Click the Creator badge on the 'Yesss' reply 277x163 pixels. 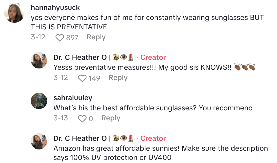click(153, 57)
